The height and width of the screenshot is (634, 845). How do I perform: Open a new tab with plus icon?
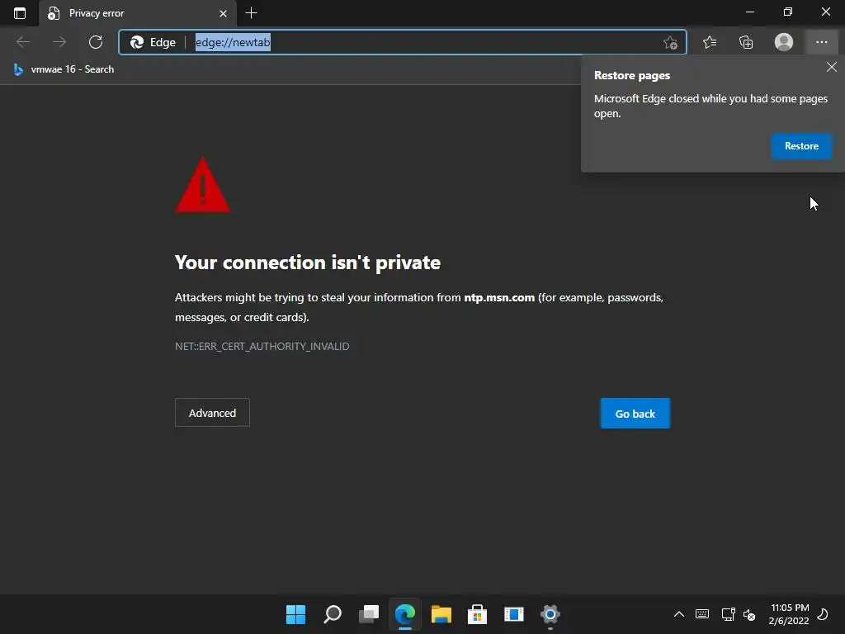tap(251, 13)
